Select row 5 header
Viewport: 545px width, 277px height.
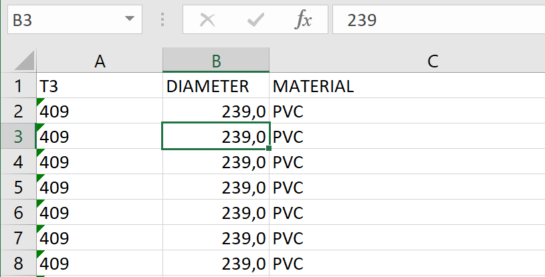pyautogui.click(x=18, y=188)
